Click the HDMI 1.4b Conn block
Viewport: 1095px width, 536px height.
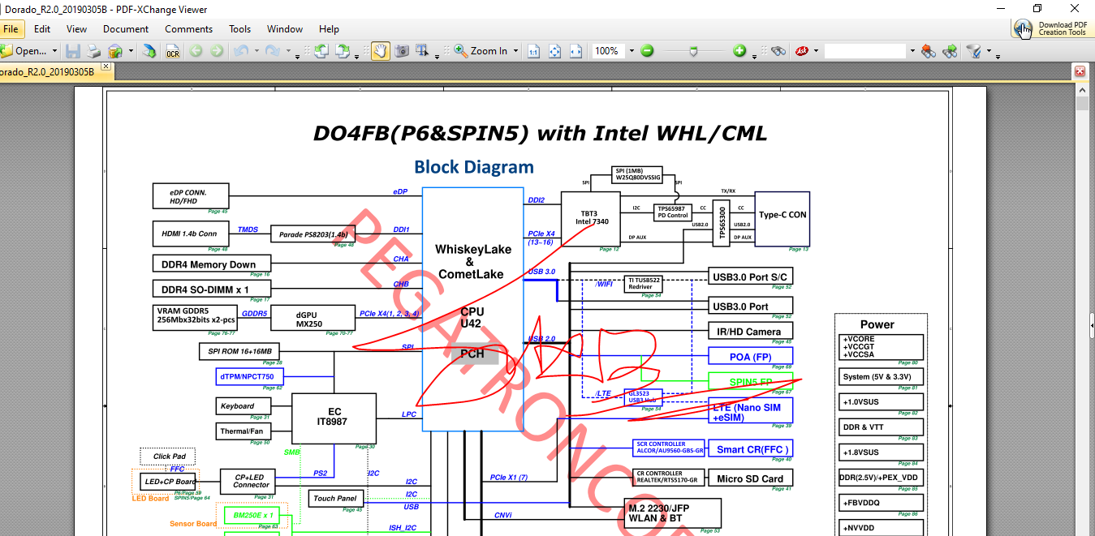click(x=191, y=234)
